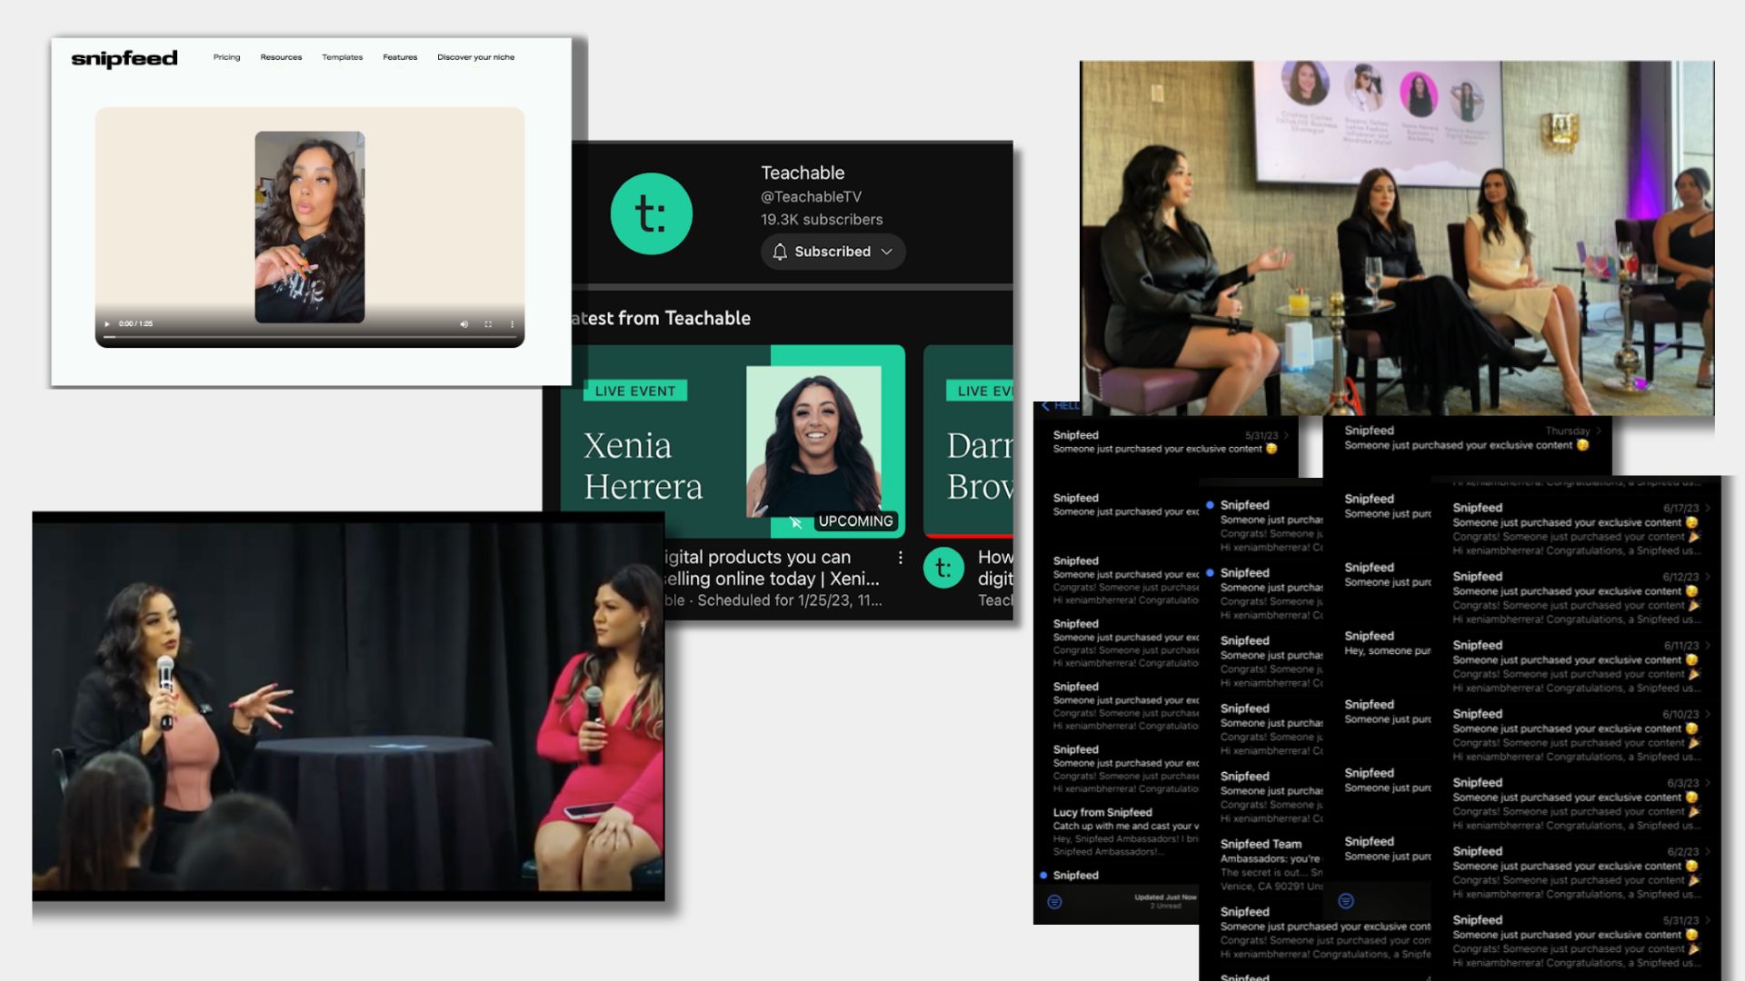
Task: Click small Teachable avatar beside 'How' video
Action: click(943, 569)
